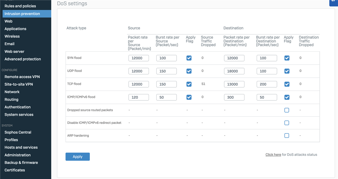Click here link for DoS attacks status
This screenshot has height=179, width=338.
[x=273, y=155]
